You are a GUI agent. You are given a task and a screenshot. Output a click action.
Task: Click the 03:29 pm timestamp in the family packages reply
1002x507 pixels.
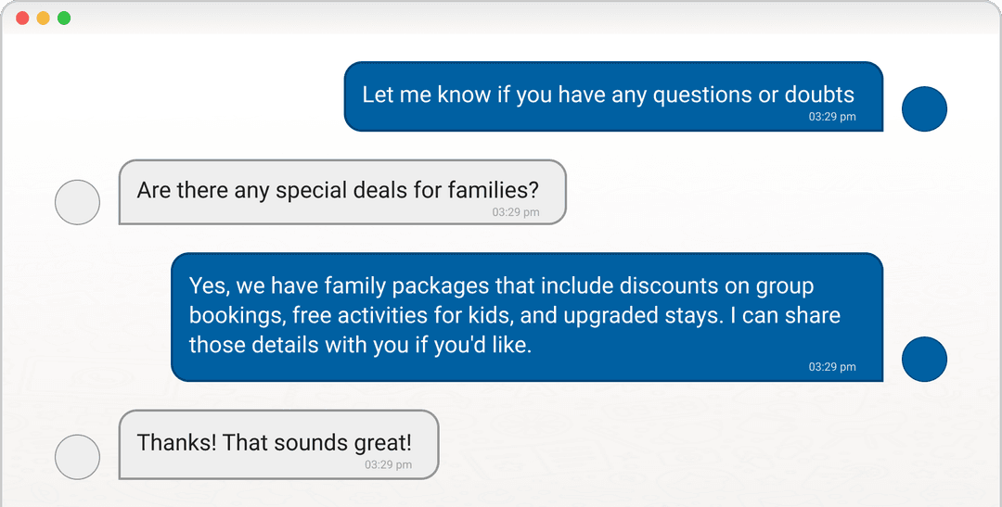click(x=832, y=366)
